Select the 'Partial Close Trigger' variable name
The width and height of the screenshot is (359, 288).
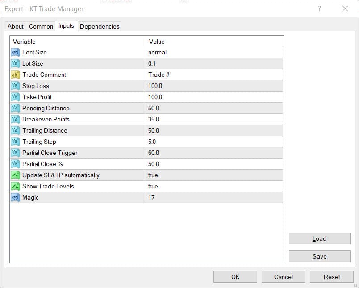point(50,153)
